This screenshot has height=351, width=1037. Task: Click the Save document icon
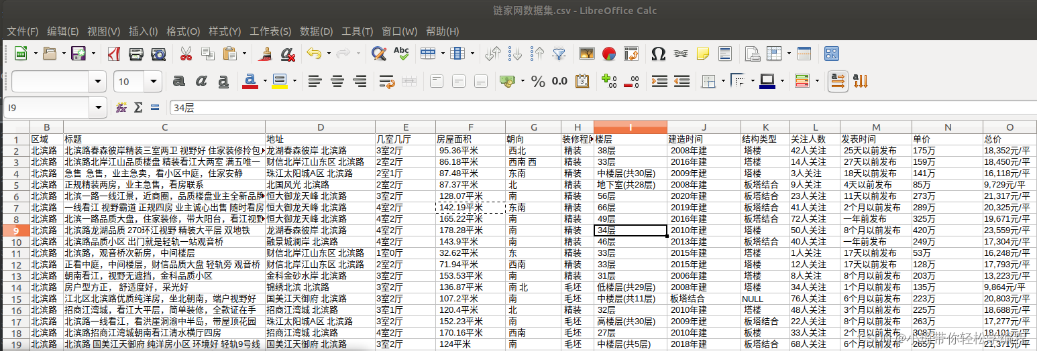click(x=78, y=54)
